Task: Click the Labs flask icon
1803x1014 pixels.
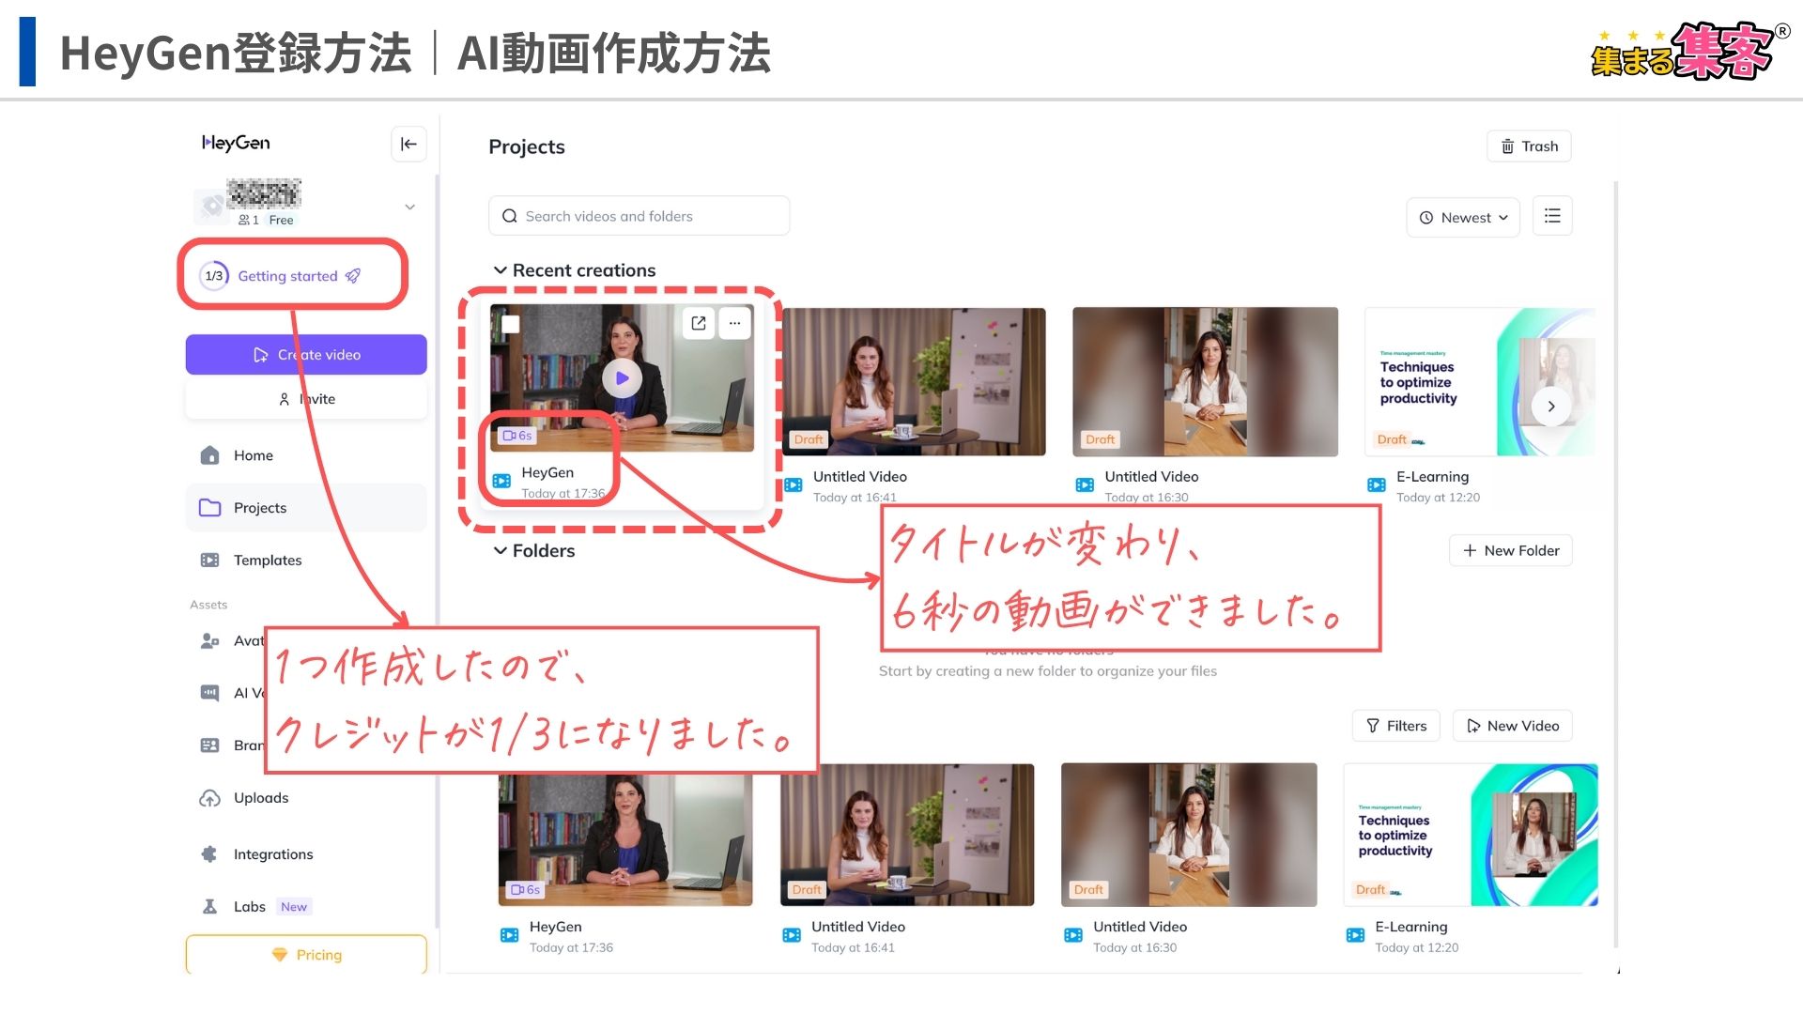Action: pyautogui.click(x=209, y=907)
